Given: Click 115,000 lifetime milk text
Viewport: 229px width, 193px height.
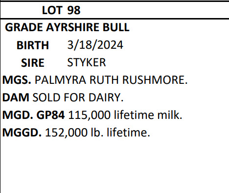Looking at the screenshot, I should pyautogui.click(x=125, y=115).
